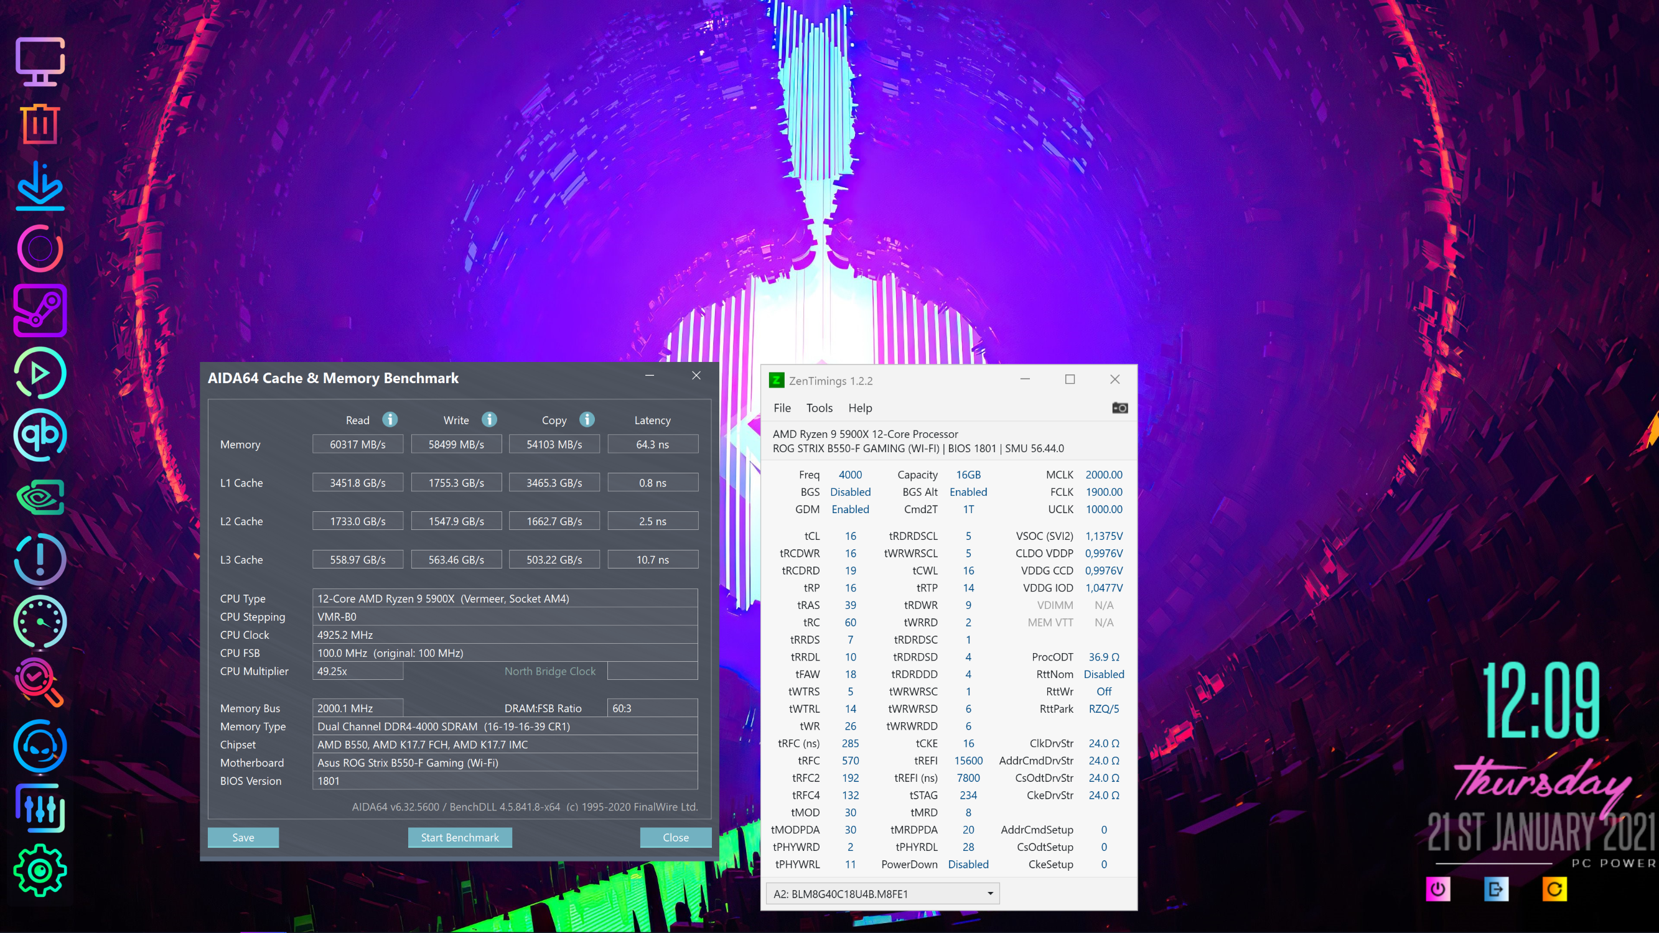1659x933 pixels.
Task: Expand the A2: BLM8G40C18U4B.M8FE1 module dropdown
Action: point(990,894)
